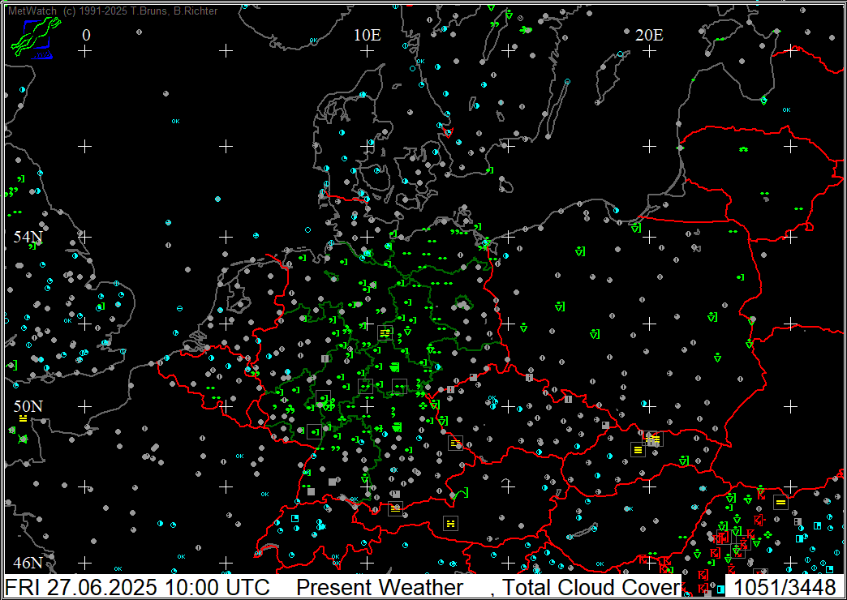847x600 pixels.
Task: Select the unboxed yellow fog symbol beside the 50N label
Action: pyautogui.click(x=23, y=418)
